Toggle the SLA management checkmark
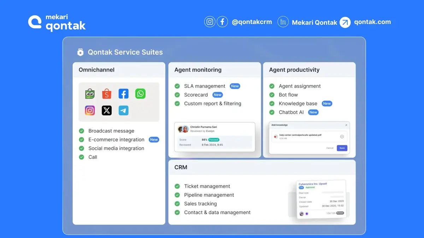The height and width of the screenshot is (238, 424). click(x=177, y=86)
